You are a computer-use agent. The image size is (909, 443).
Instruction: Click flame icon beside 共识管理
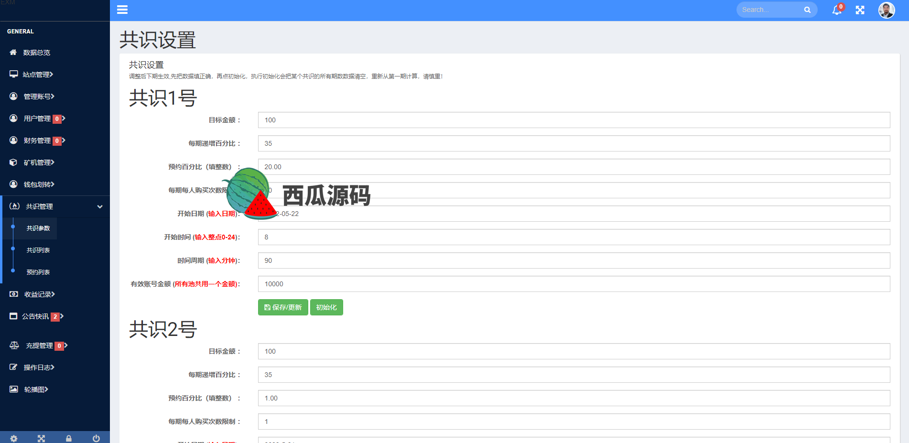pyautogui.click(x=14, y=206)
